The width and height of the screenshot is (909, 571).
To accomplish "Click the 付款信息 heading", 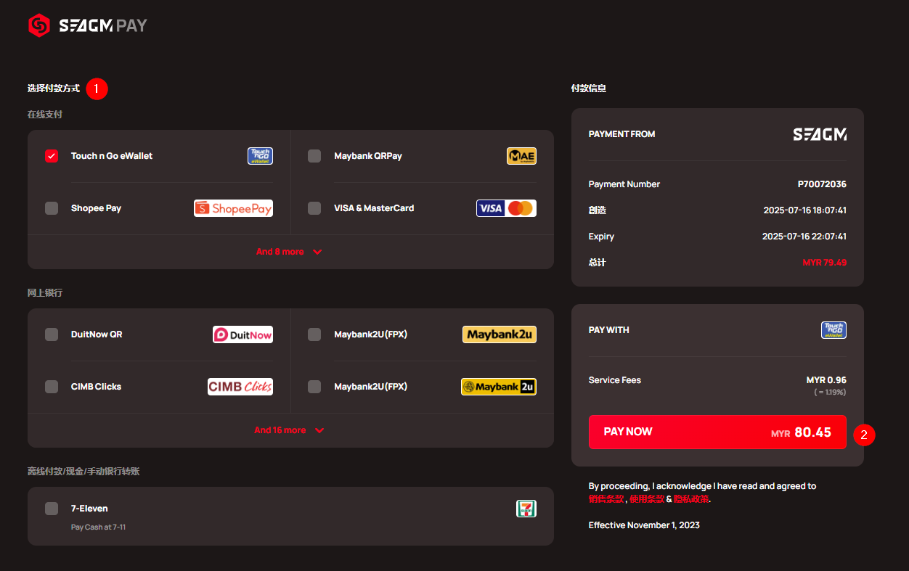I will (589, 89).
